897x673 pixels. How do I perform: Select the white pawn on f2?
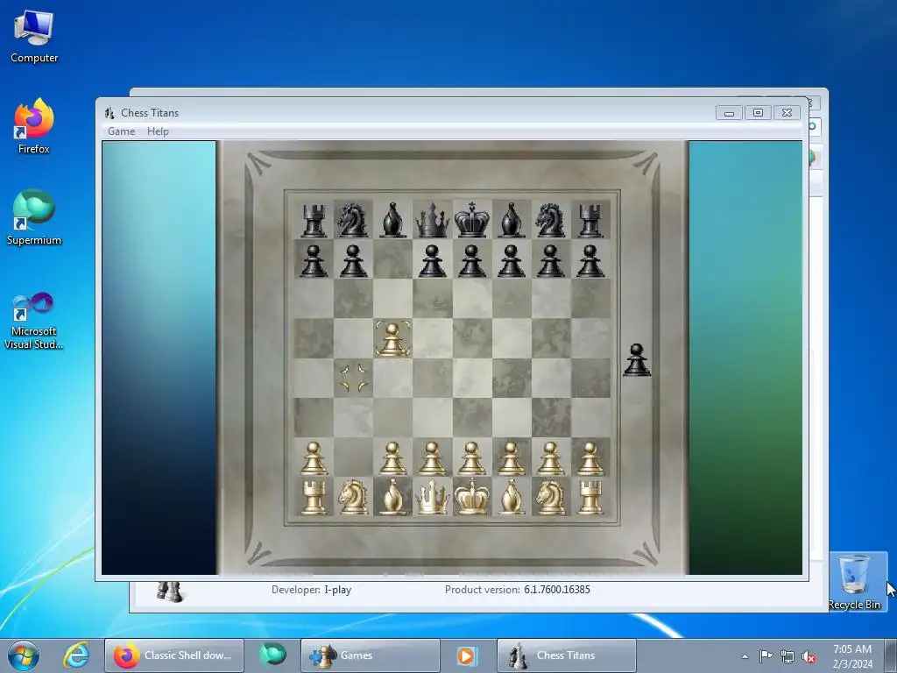512,458
